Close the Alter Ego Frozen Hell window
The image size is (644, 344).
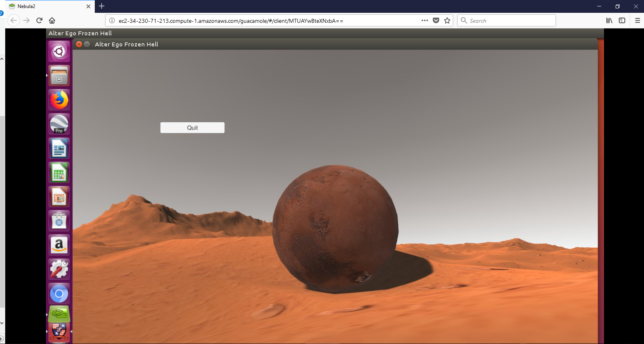pyautogui.click(x=79, y=44)
